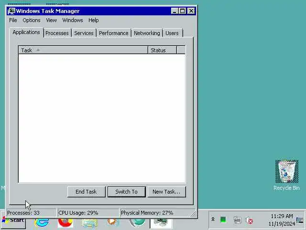Open the file explorer taskbar icon
Screen dimensions: 306x230
pos(89,223)
